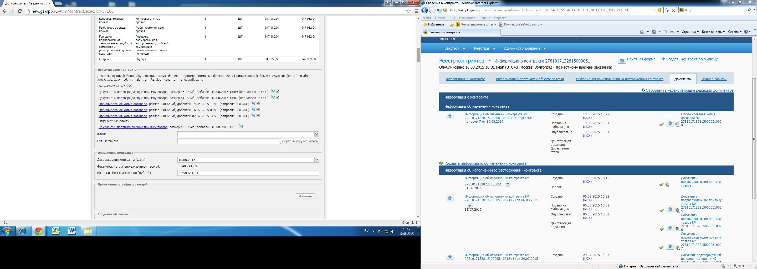This screenshot has width=757, height=269.
Task: Uncheck the checkbox for the 45.82 Мб document
Action: pyautogui.click(x=277, y=91)
